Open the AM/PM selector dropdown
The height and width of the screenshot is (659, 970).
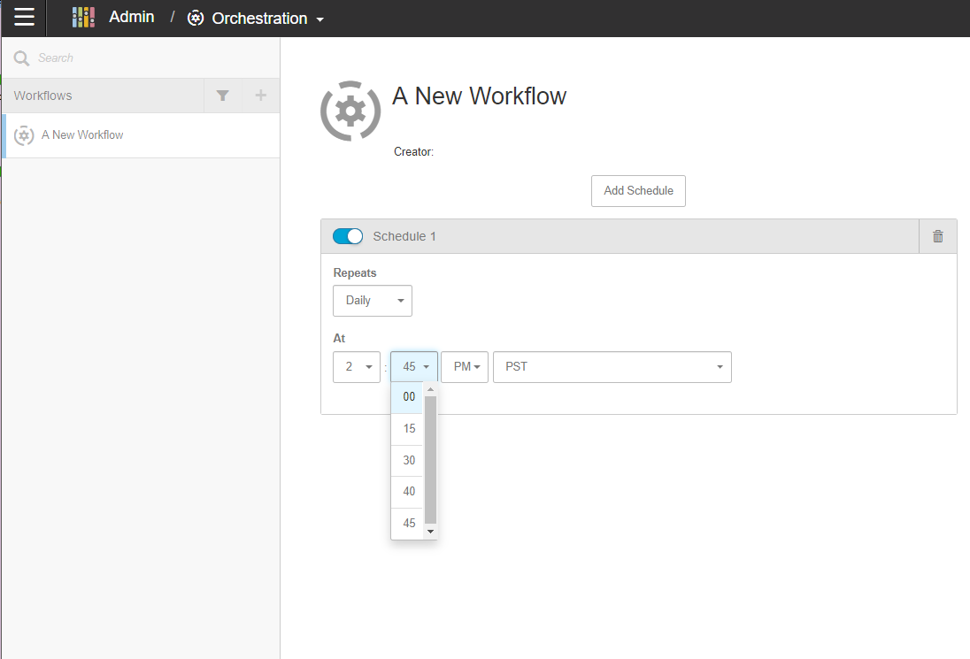[x=465, y=367]
